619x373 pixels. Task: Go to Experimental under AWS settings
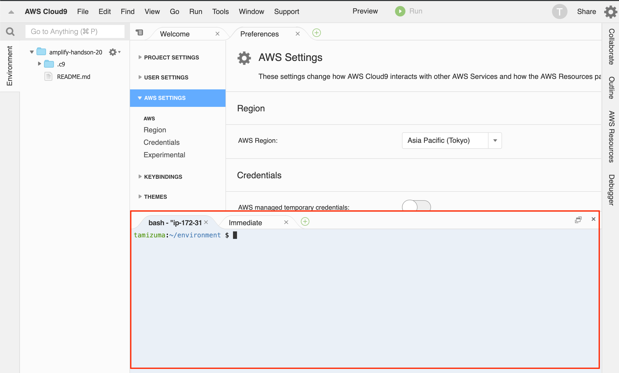[x=164, y=155]
